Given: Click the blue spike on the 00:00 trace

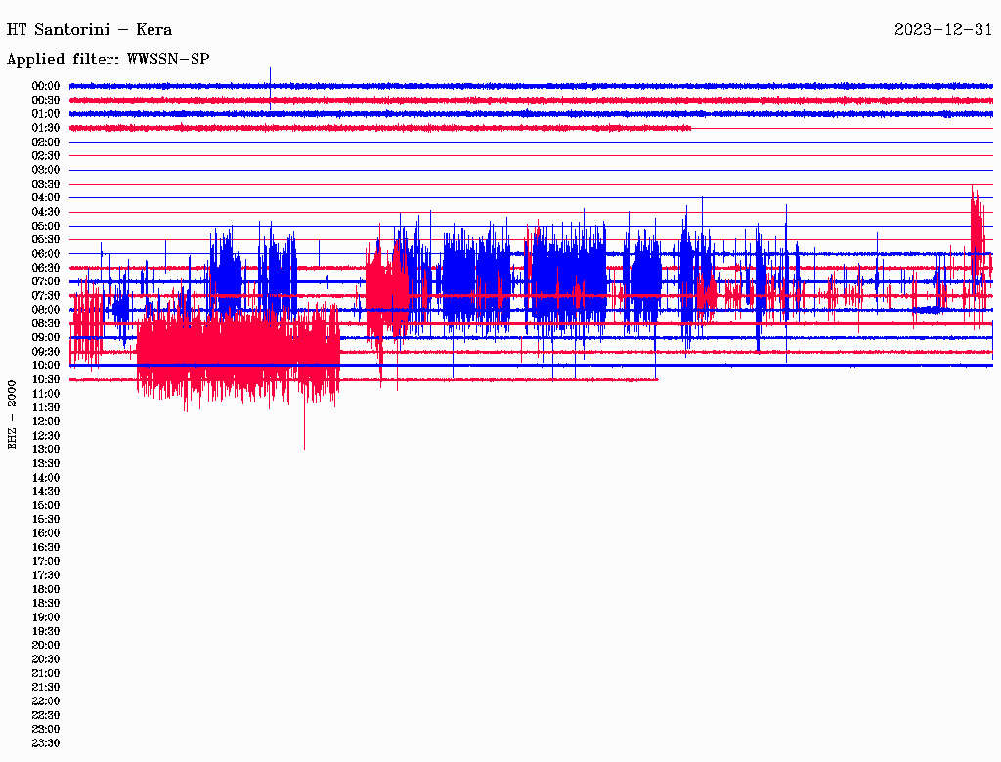Looking at the screenshot, I should [x=270, y=77].
